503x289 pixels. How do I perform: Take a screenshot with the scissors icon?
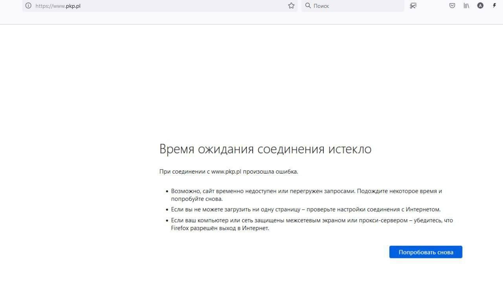tap(413, 5)
